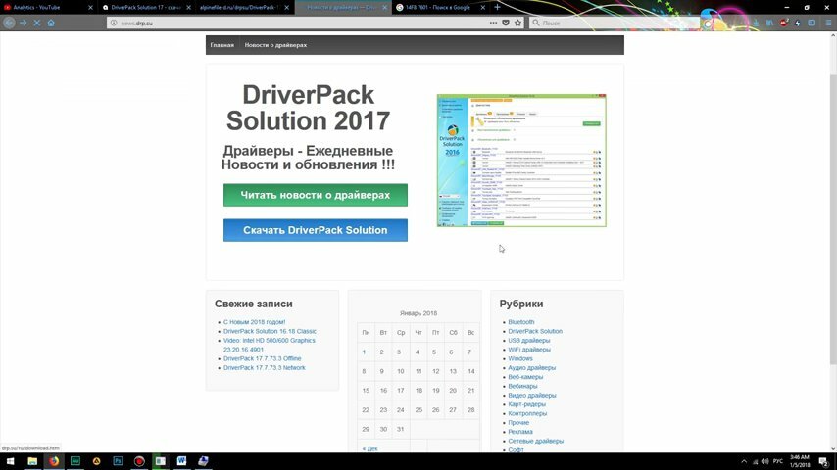837x470 pixels.
Task: Open the Прочие category
Action: click(x=518, y=423)
